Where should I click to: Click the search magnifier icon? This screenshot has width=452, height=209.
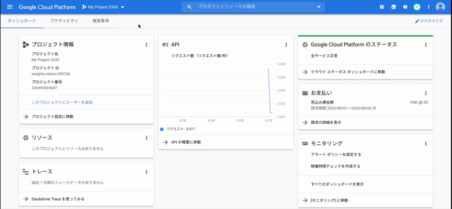click(189, 7)
